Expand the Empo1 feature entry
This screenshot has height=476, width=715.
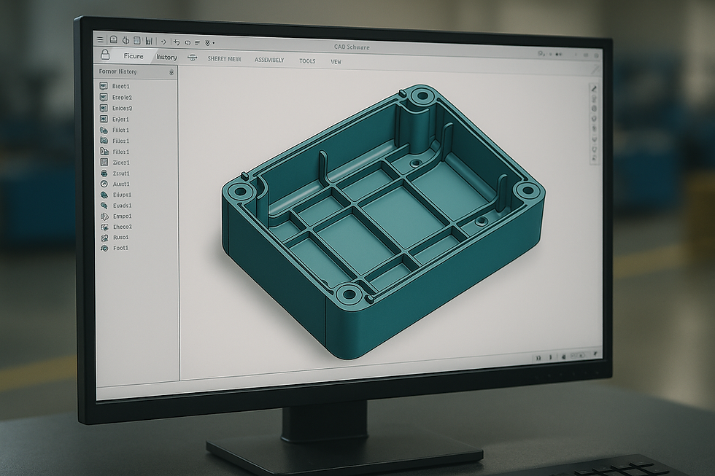pos(119,216)
